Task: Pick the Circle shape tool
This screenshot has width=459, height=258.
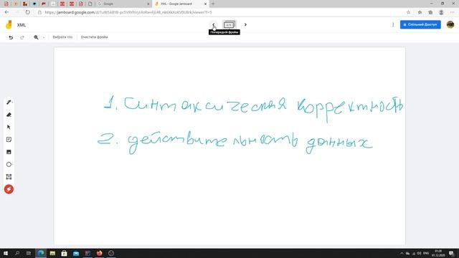Action: pyautogui.click(x=9, y=164)
